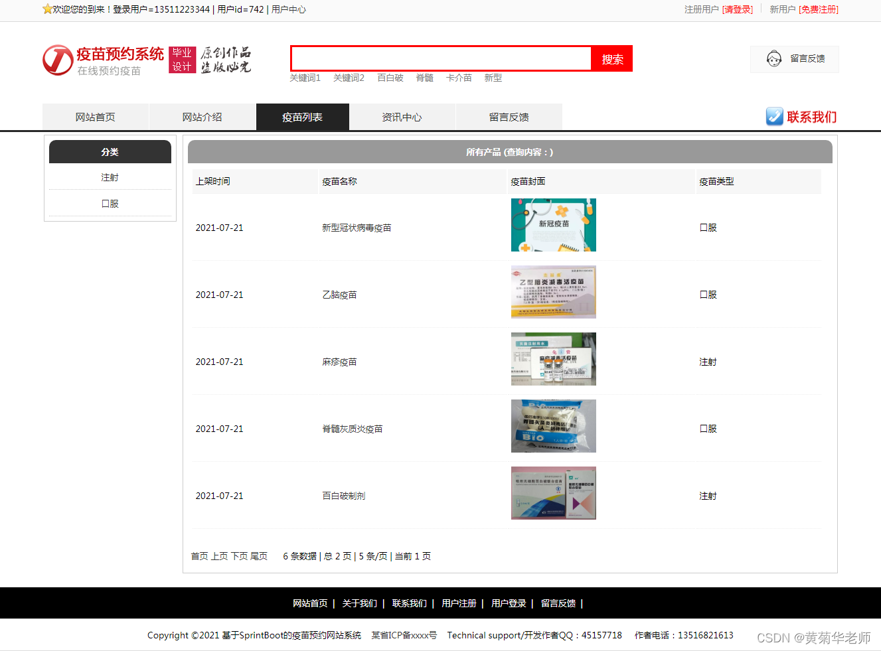Click footer link 留言反馈

click(x=559, y=603)
